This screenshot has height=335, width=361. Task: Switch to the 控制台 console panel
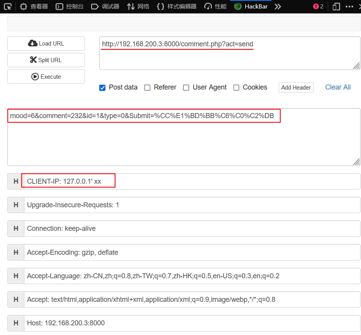tap(69, 6)
